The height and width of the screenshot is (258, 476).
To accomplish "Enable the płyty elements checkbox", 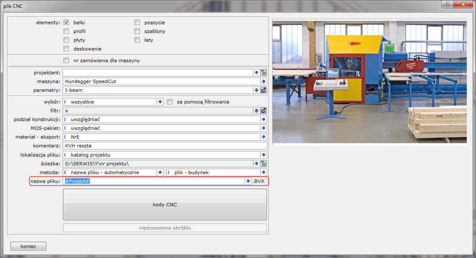I will tap(66, 40).
